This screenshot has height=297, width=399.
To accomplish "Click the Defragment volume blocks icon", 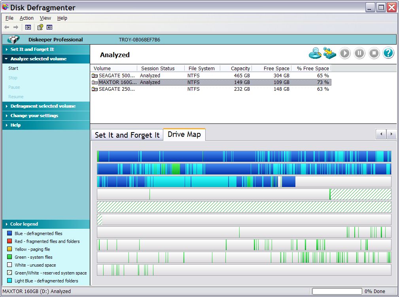I will 329,53.
